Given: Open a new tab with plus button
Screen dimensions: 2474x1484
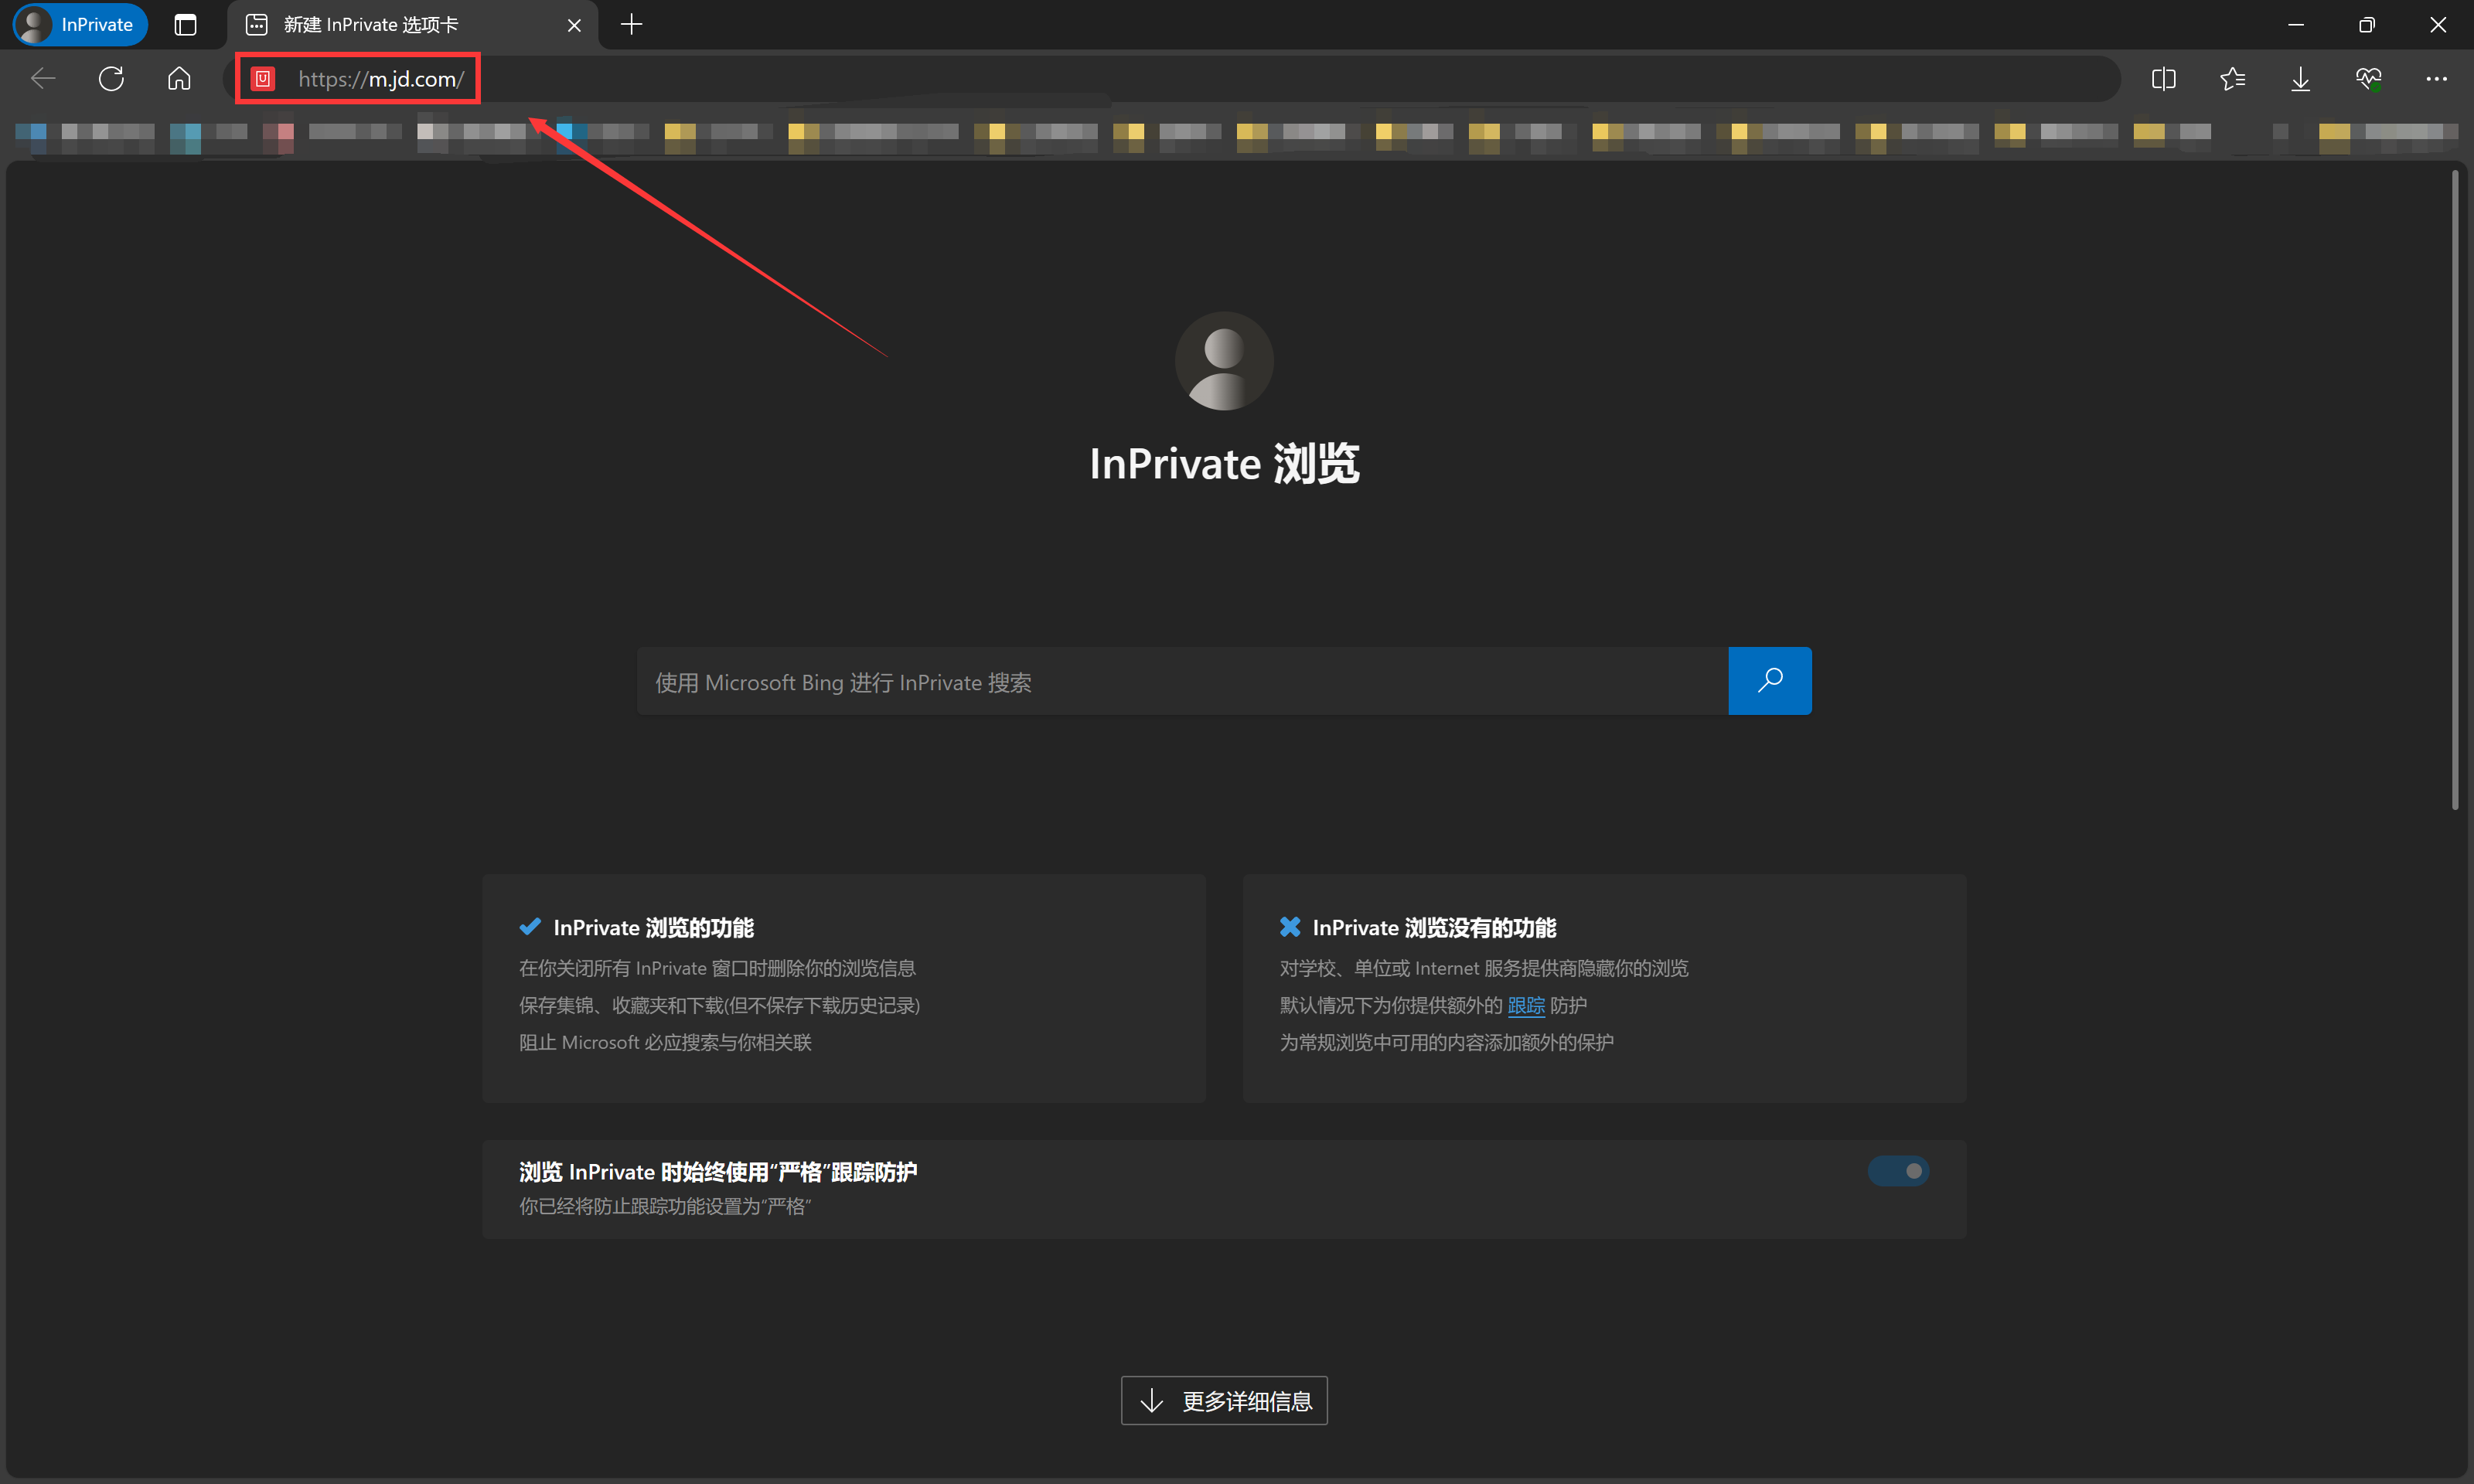Looking at the screenshot, I should [x=631, y=25].
